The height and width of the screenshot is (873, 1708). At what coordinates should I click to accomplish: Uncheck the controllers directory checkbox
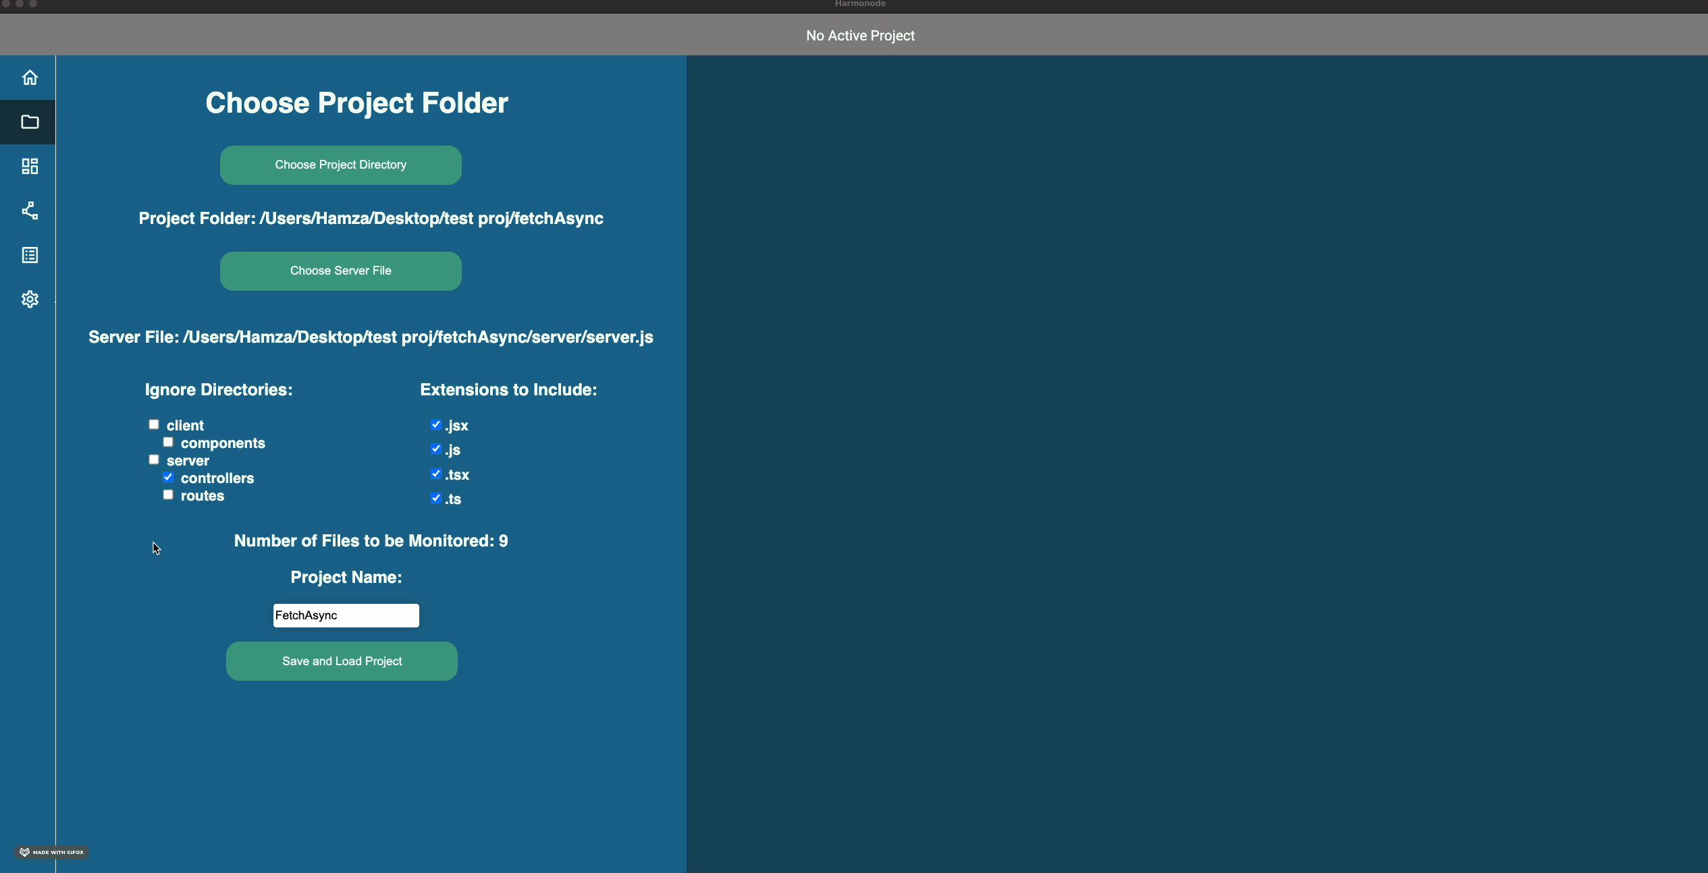168,477
